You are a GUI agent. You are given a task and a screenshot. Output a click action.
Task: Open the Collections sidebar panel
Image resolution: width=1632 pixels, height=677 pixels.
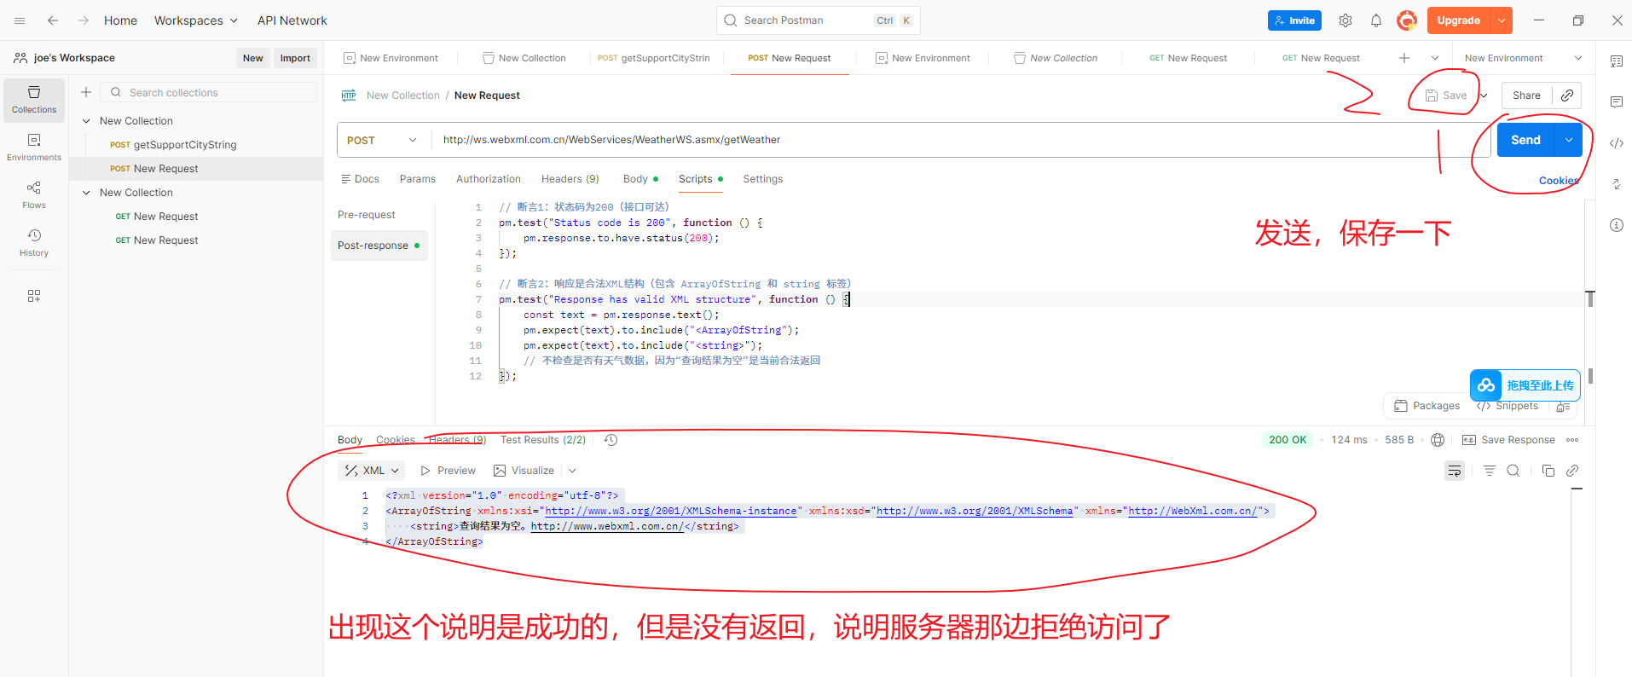pyautogui.click(x=34, y=100)
